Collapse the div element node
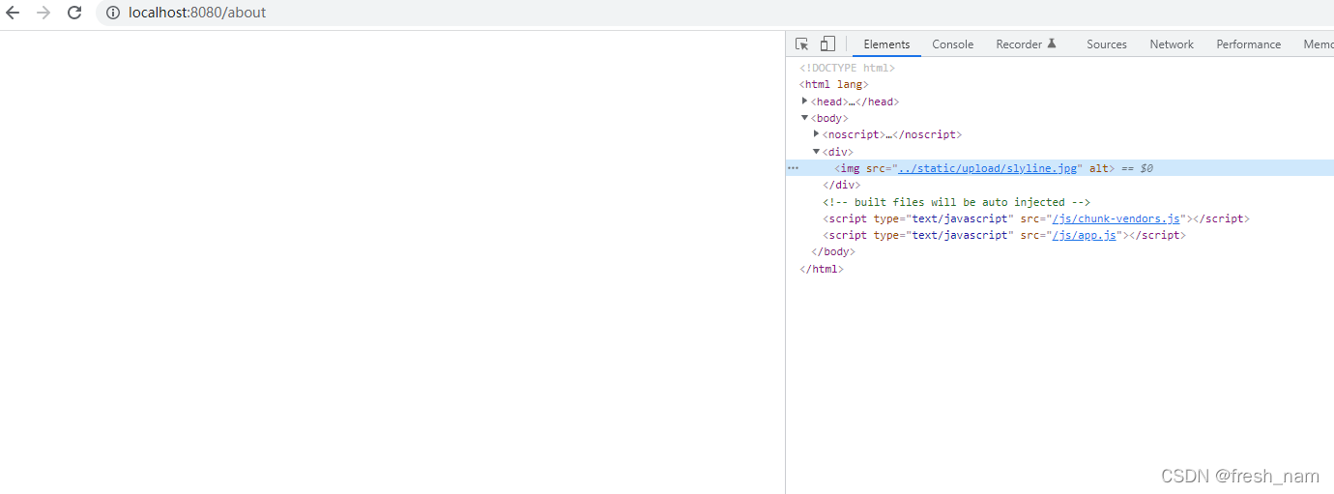The image size is (1334, 494). (x=817, y=152)
